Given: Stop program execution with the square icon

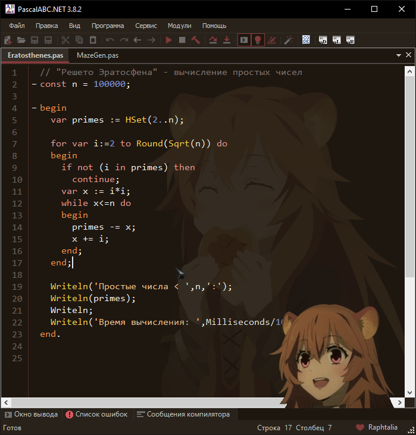Looking at the screenshot, I should click(x=182, y=40).
